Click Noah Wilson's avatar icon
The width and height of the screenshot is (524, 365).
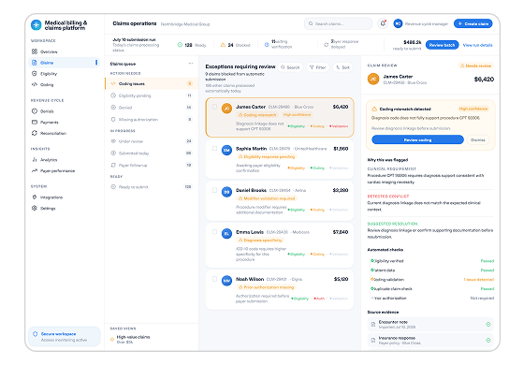point(226,281)
